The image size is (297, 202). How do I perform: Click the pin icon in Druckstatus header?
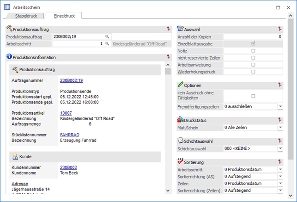click(280, 120)
